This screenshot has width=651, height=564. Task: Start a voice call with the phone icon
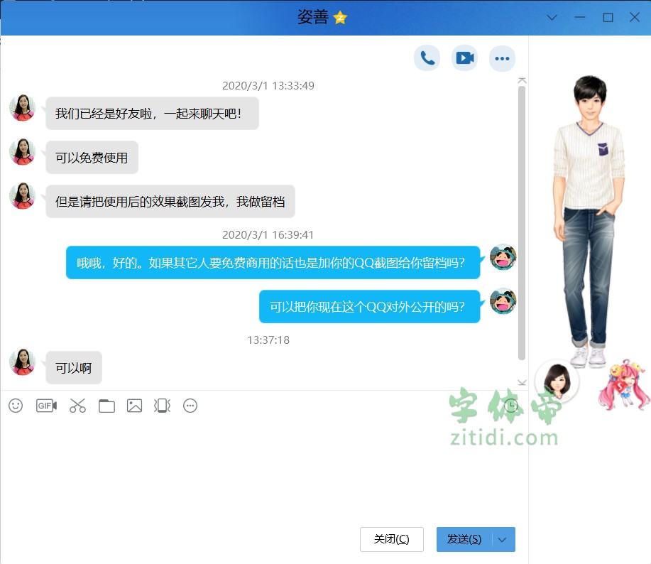pos(427,58)
